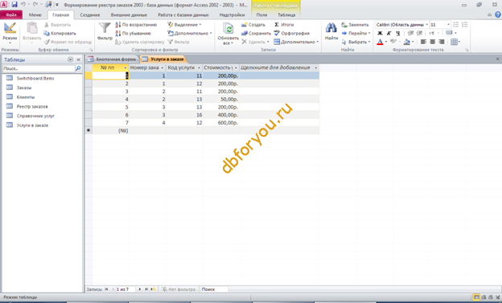This screenshot has height=303, width=502.
Task: Open the Файл tab
Action: point(11,14)
